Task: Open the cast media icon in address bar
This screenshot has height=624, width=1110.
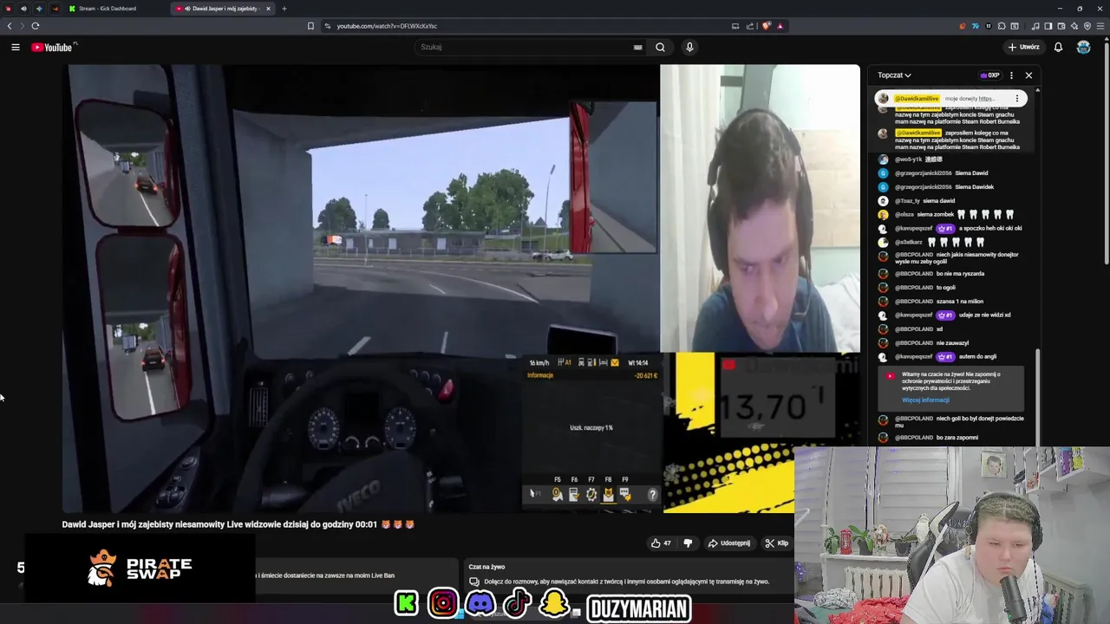Action: tap(735, 26)
